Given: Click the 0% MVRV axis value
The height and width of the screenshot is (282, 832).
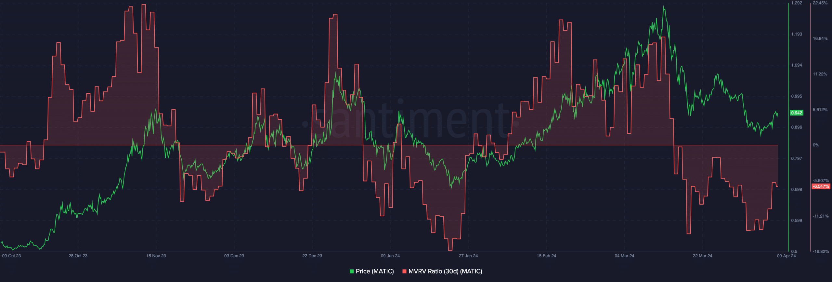Looking at the screenshot, I should 816,145.
